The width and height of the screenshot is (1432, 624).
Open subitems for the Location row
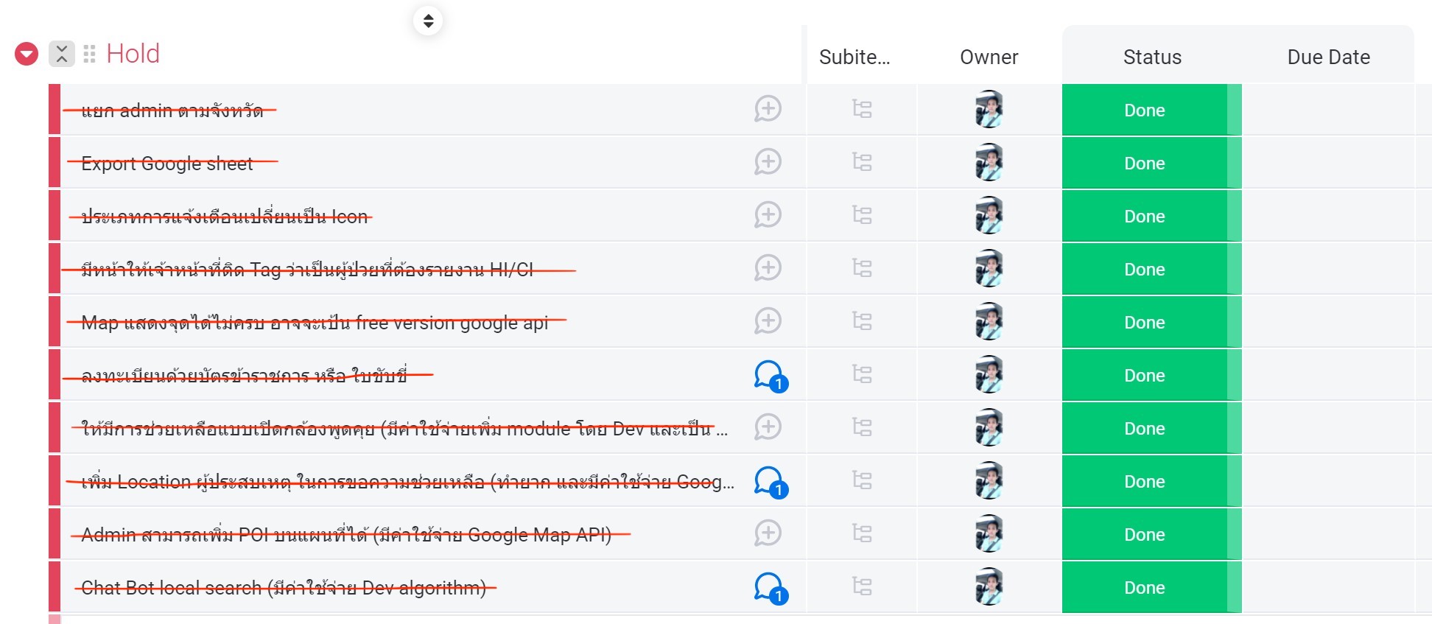point(862,480)
